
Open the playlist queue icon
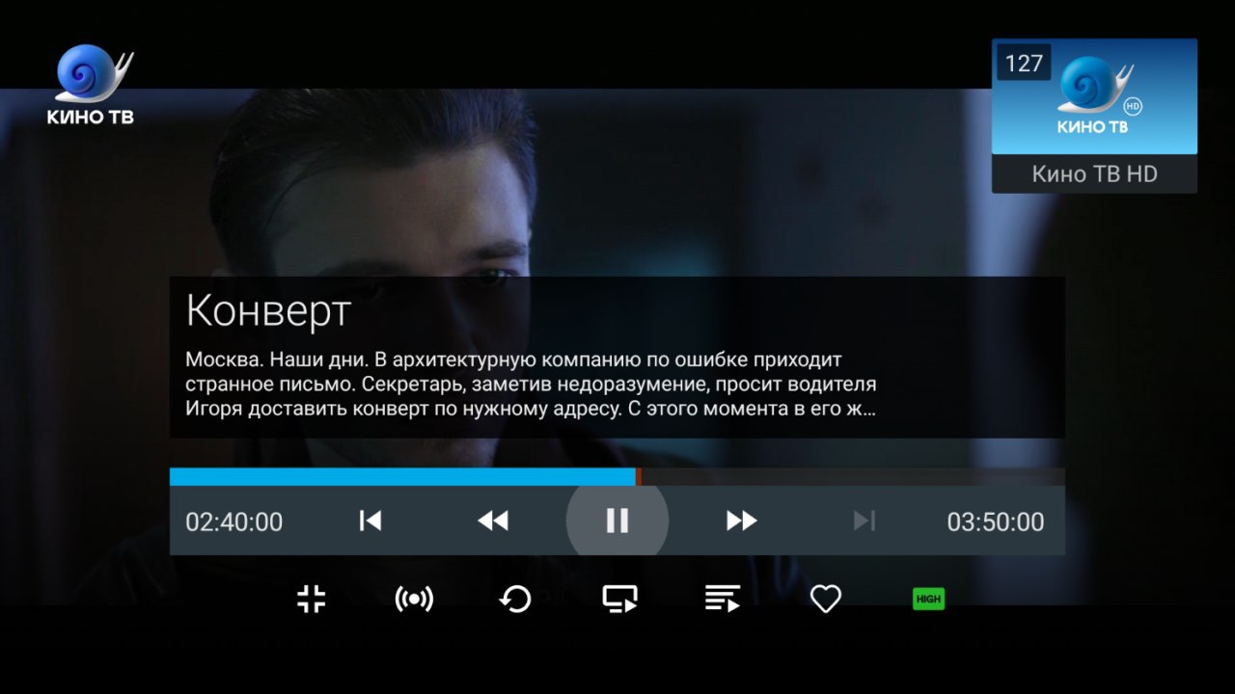tap(722, 599)
